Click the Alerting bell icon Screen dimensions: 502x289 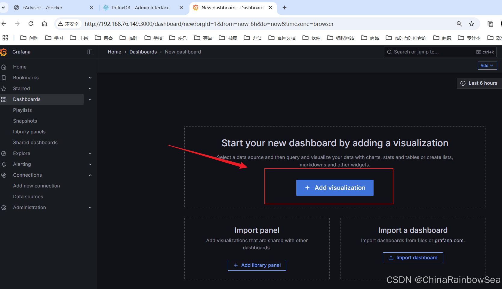pyautogui.click(x=4, y=164)
